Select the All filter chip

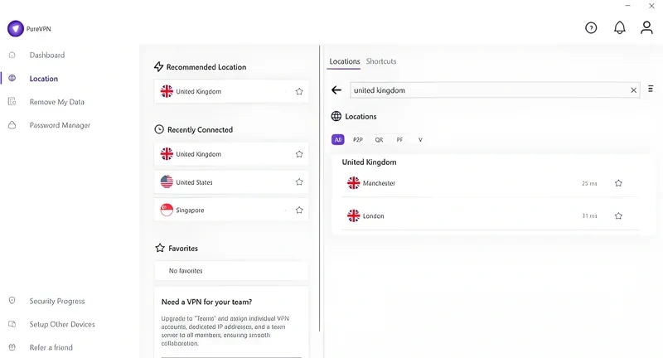[x=338, y=139]
